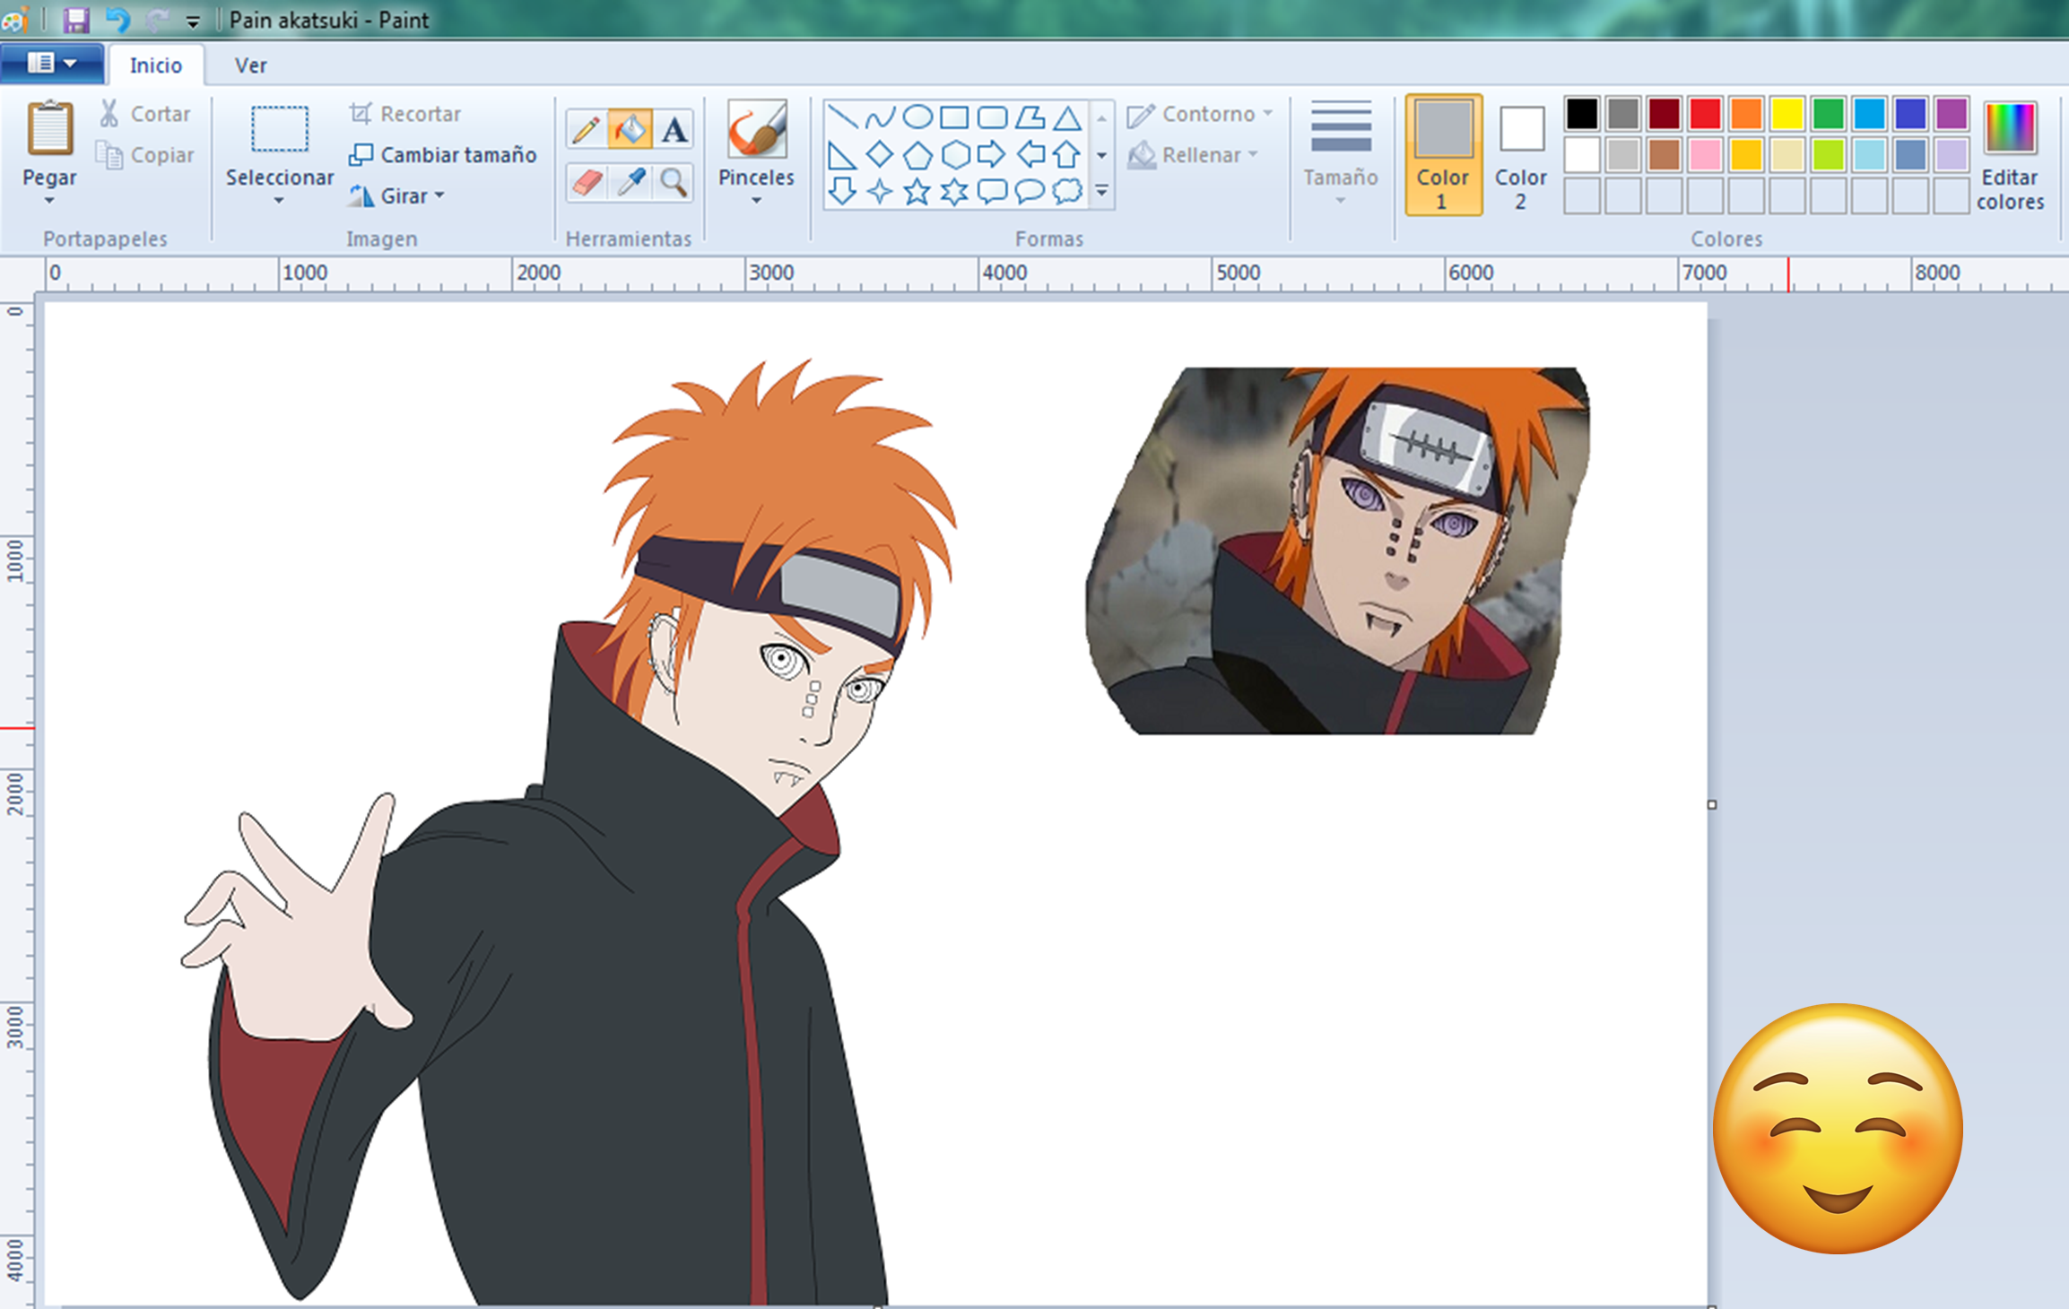Choose the Up arrow shape
Image resolution: width=2069 pixels, height=1309 pixels.
pyautogui.click(x=1067, y=154)
